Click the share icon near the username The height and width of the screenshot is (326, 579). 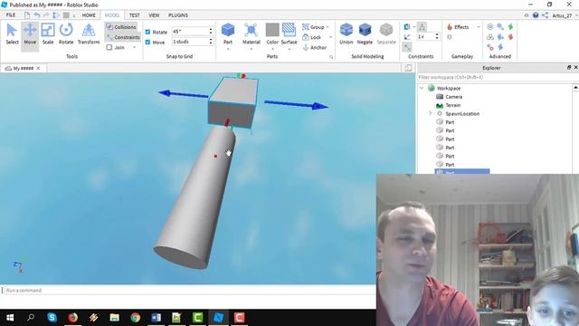coord(545,15)
